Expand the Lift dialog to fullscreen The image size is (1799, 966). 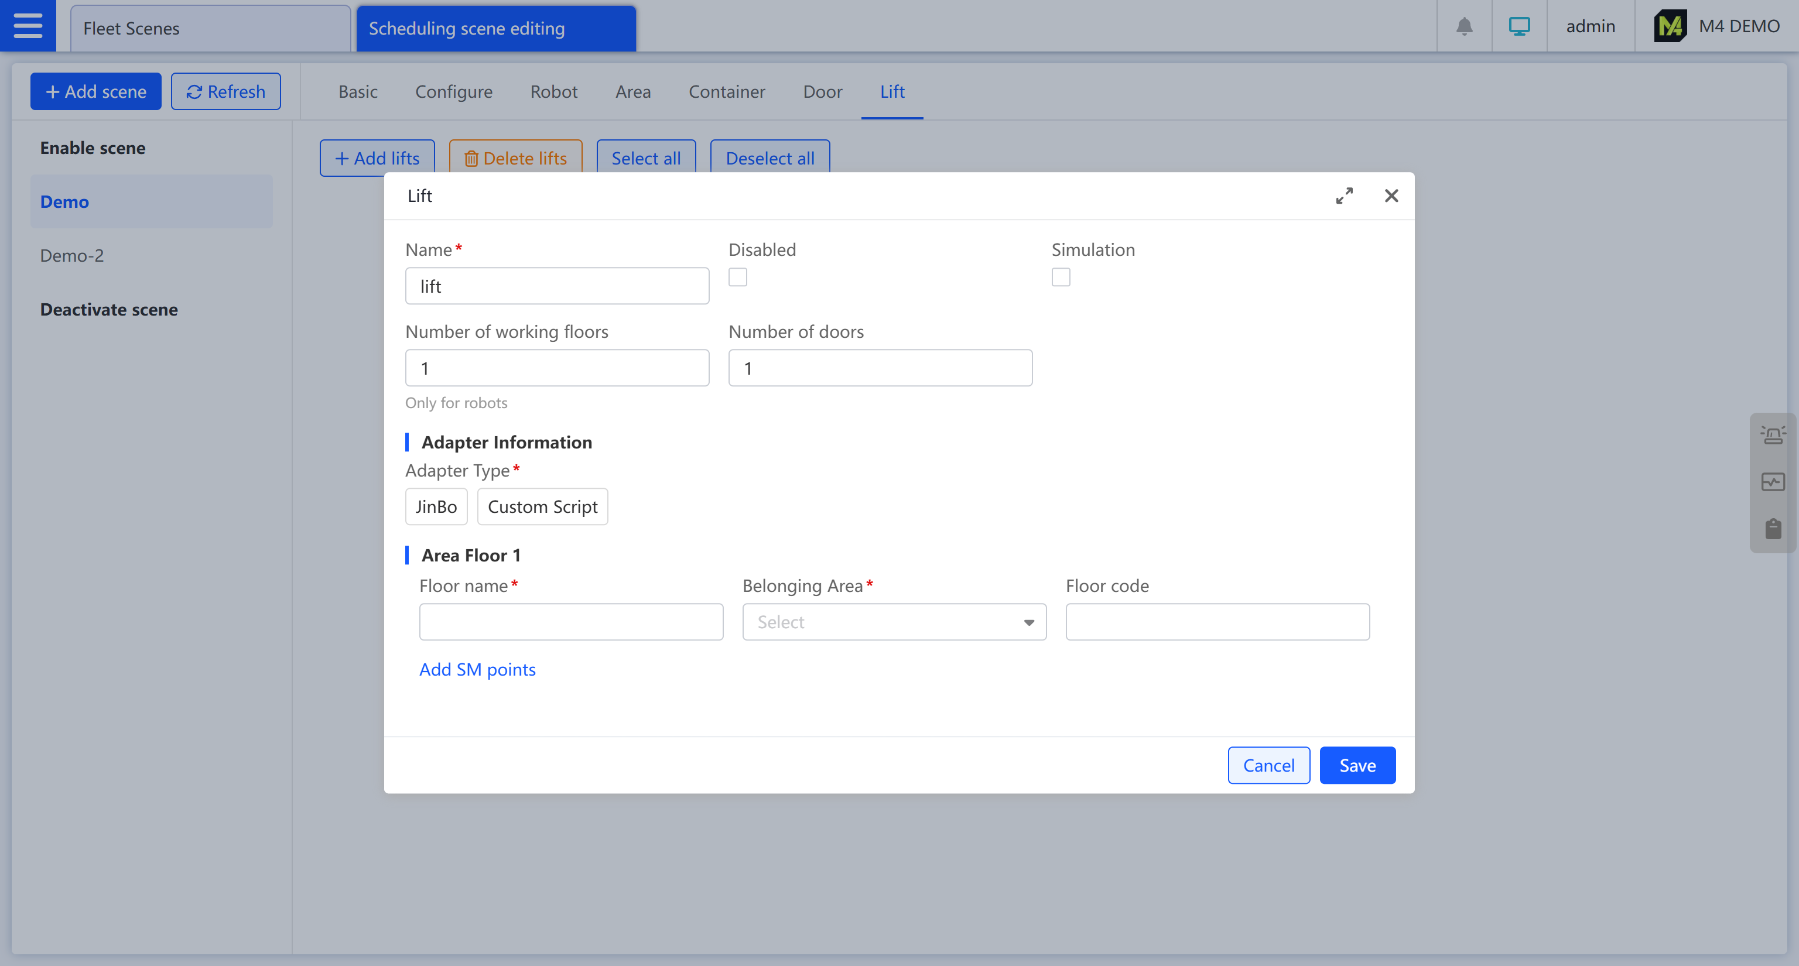pyautogui.click(x=1343, y=196)
